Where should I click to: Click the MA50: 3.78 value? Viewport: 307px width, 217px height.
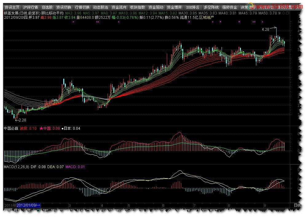[x=268, y=13]
